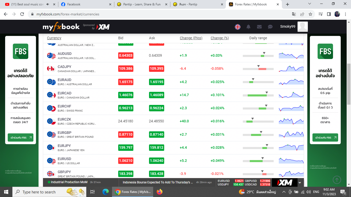Click the EURGBP flag icon

[51, 134]
